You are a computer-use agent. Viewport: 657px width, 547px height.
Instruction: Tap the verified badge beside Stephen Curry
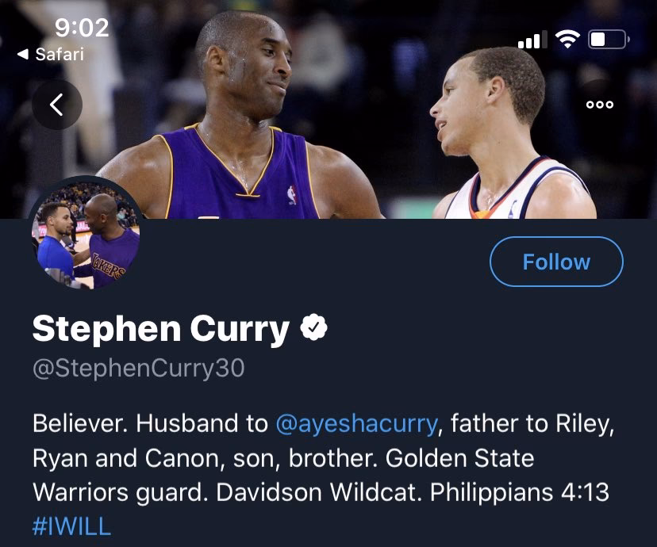coord(313,328)
